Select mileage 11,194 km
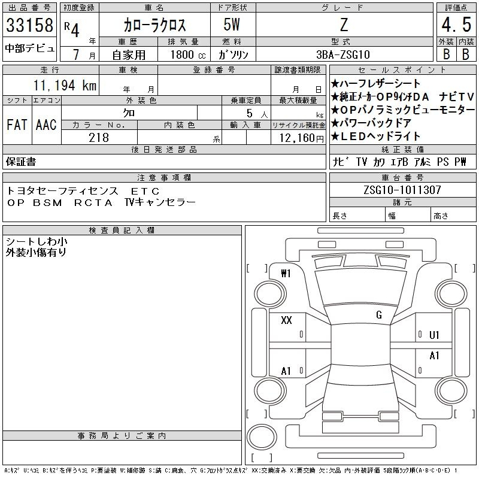 (x=65, y=85)
